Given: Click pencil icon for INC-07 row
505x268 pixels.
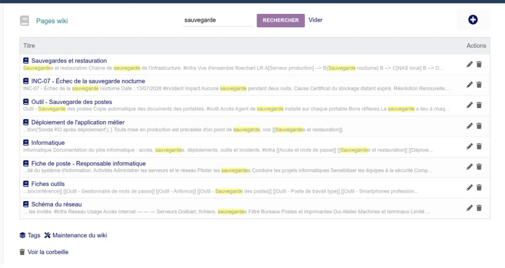Looking at the screenshot, I should (x=470, y=84).
